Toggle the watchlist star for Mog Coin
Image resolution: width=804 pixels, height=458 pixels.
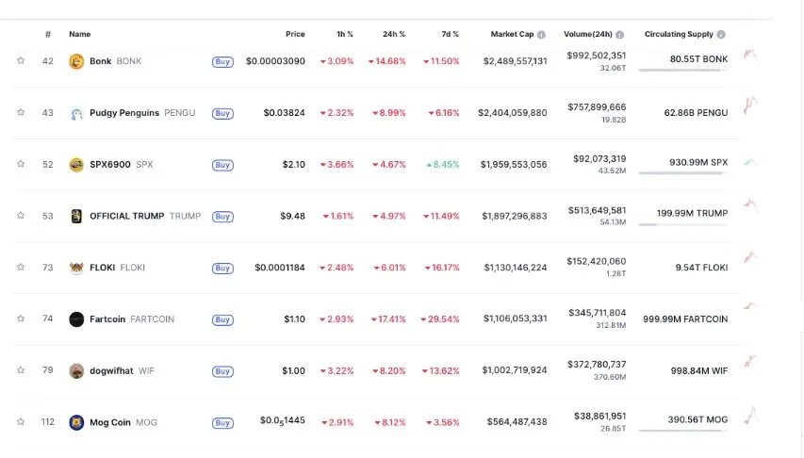pyautogui.click(x=20, y=422)
